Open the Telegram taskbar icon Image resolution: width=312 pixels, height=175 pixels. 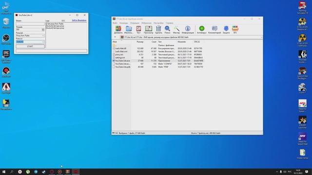pyautogui.click(x=36, y=172)
